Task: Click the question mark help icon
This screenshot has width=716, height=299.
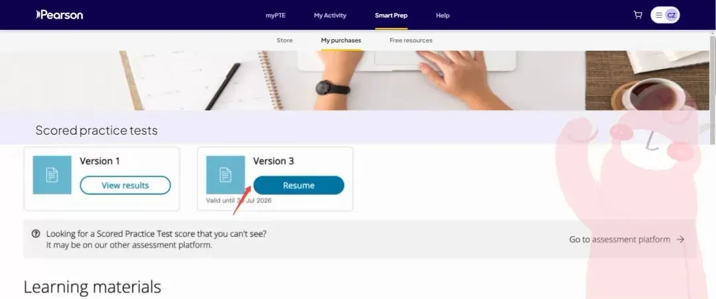Action: [x=36, y=234]
